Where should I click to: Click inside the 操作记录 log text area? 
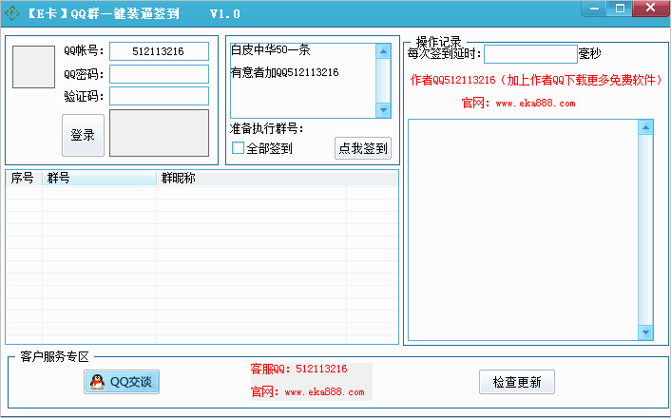click(523, 230)
